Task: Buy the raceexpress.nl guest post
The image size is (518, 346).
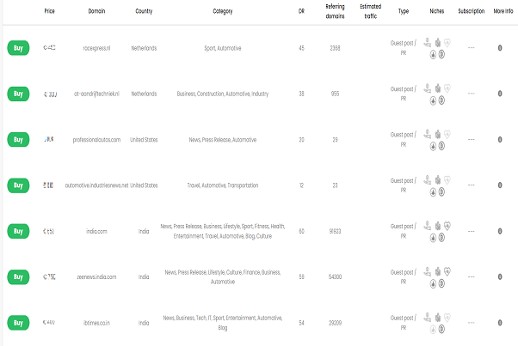Action: point(18,48)
